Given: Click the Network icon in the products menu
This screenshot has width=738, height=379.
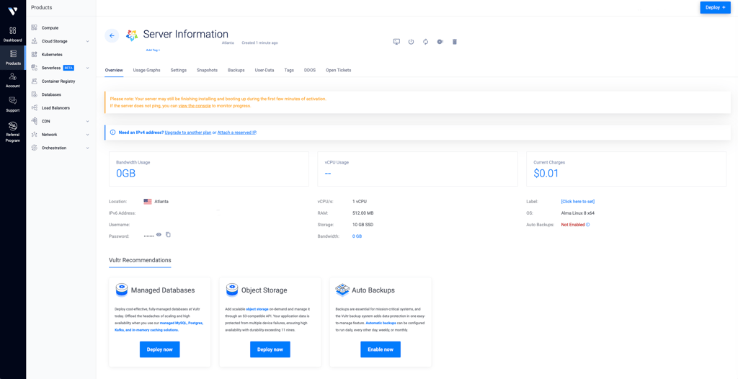Looking at the screenshot, I should click(35, 135).
